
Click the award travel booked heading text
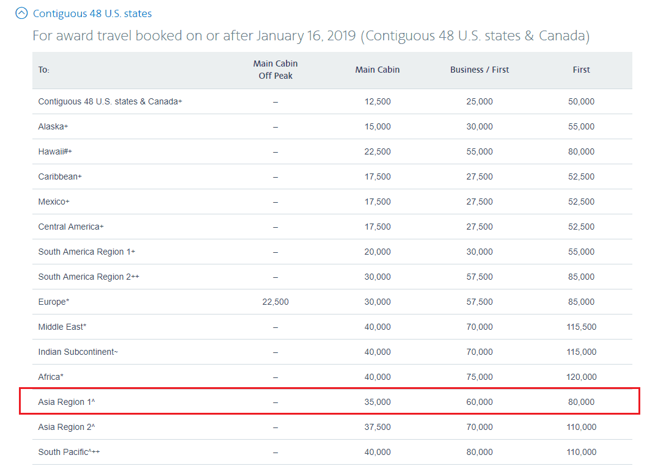click(310, 36)
